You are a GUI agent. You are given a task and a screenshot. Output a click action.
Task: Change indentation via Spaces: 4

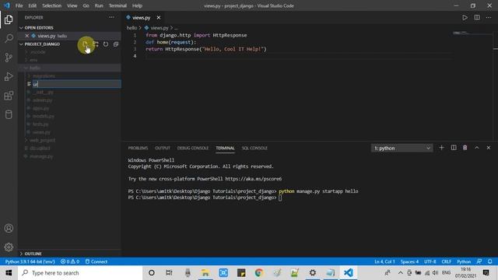(409, 261)
